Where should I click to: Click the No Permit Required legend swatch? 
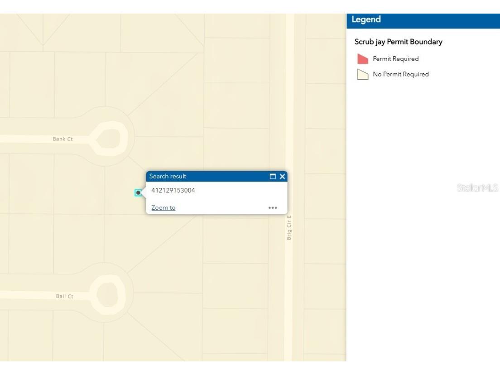(362, 74)
